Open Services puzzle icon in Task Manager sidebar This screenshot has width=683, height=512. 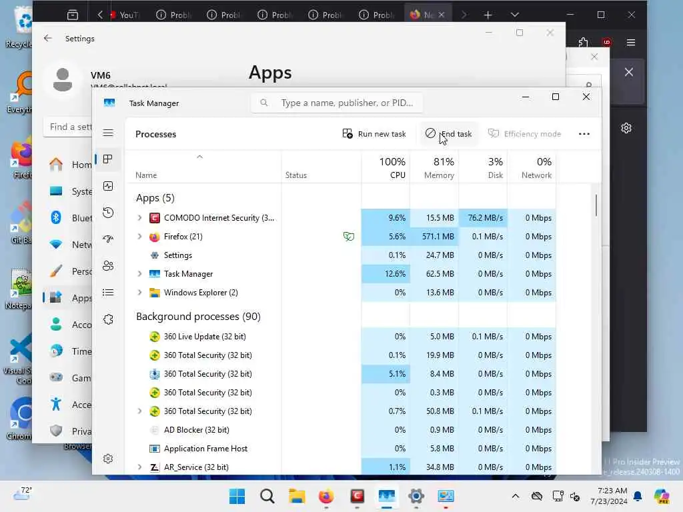[108, 319]
